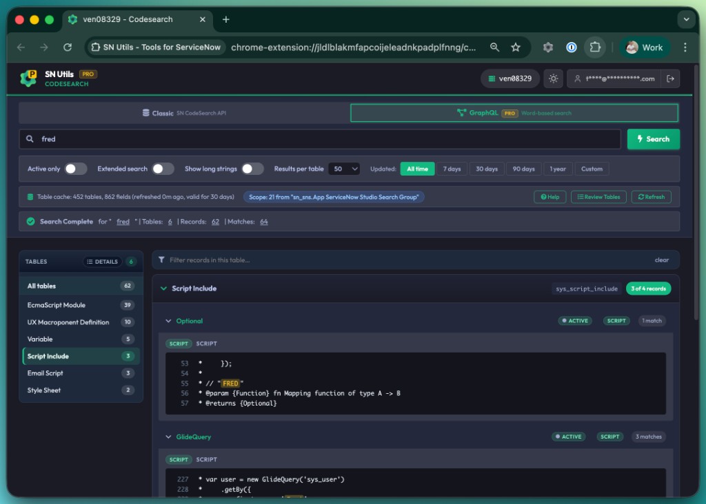The image size is (706, 504).
Task: Collapse the Optional record chevron
Action: pyautogui.click(x=168, y=321)
